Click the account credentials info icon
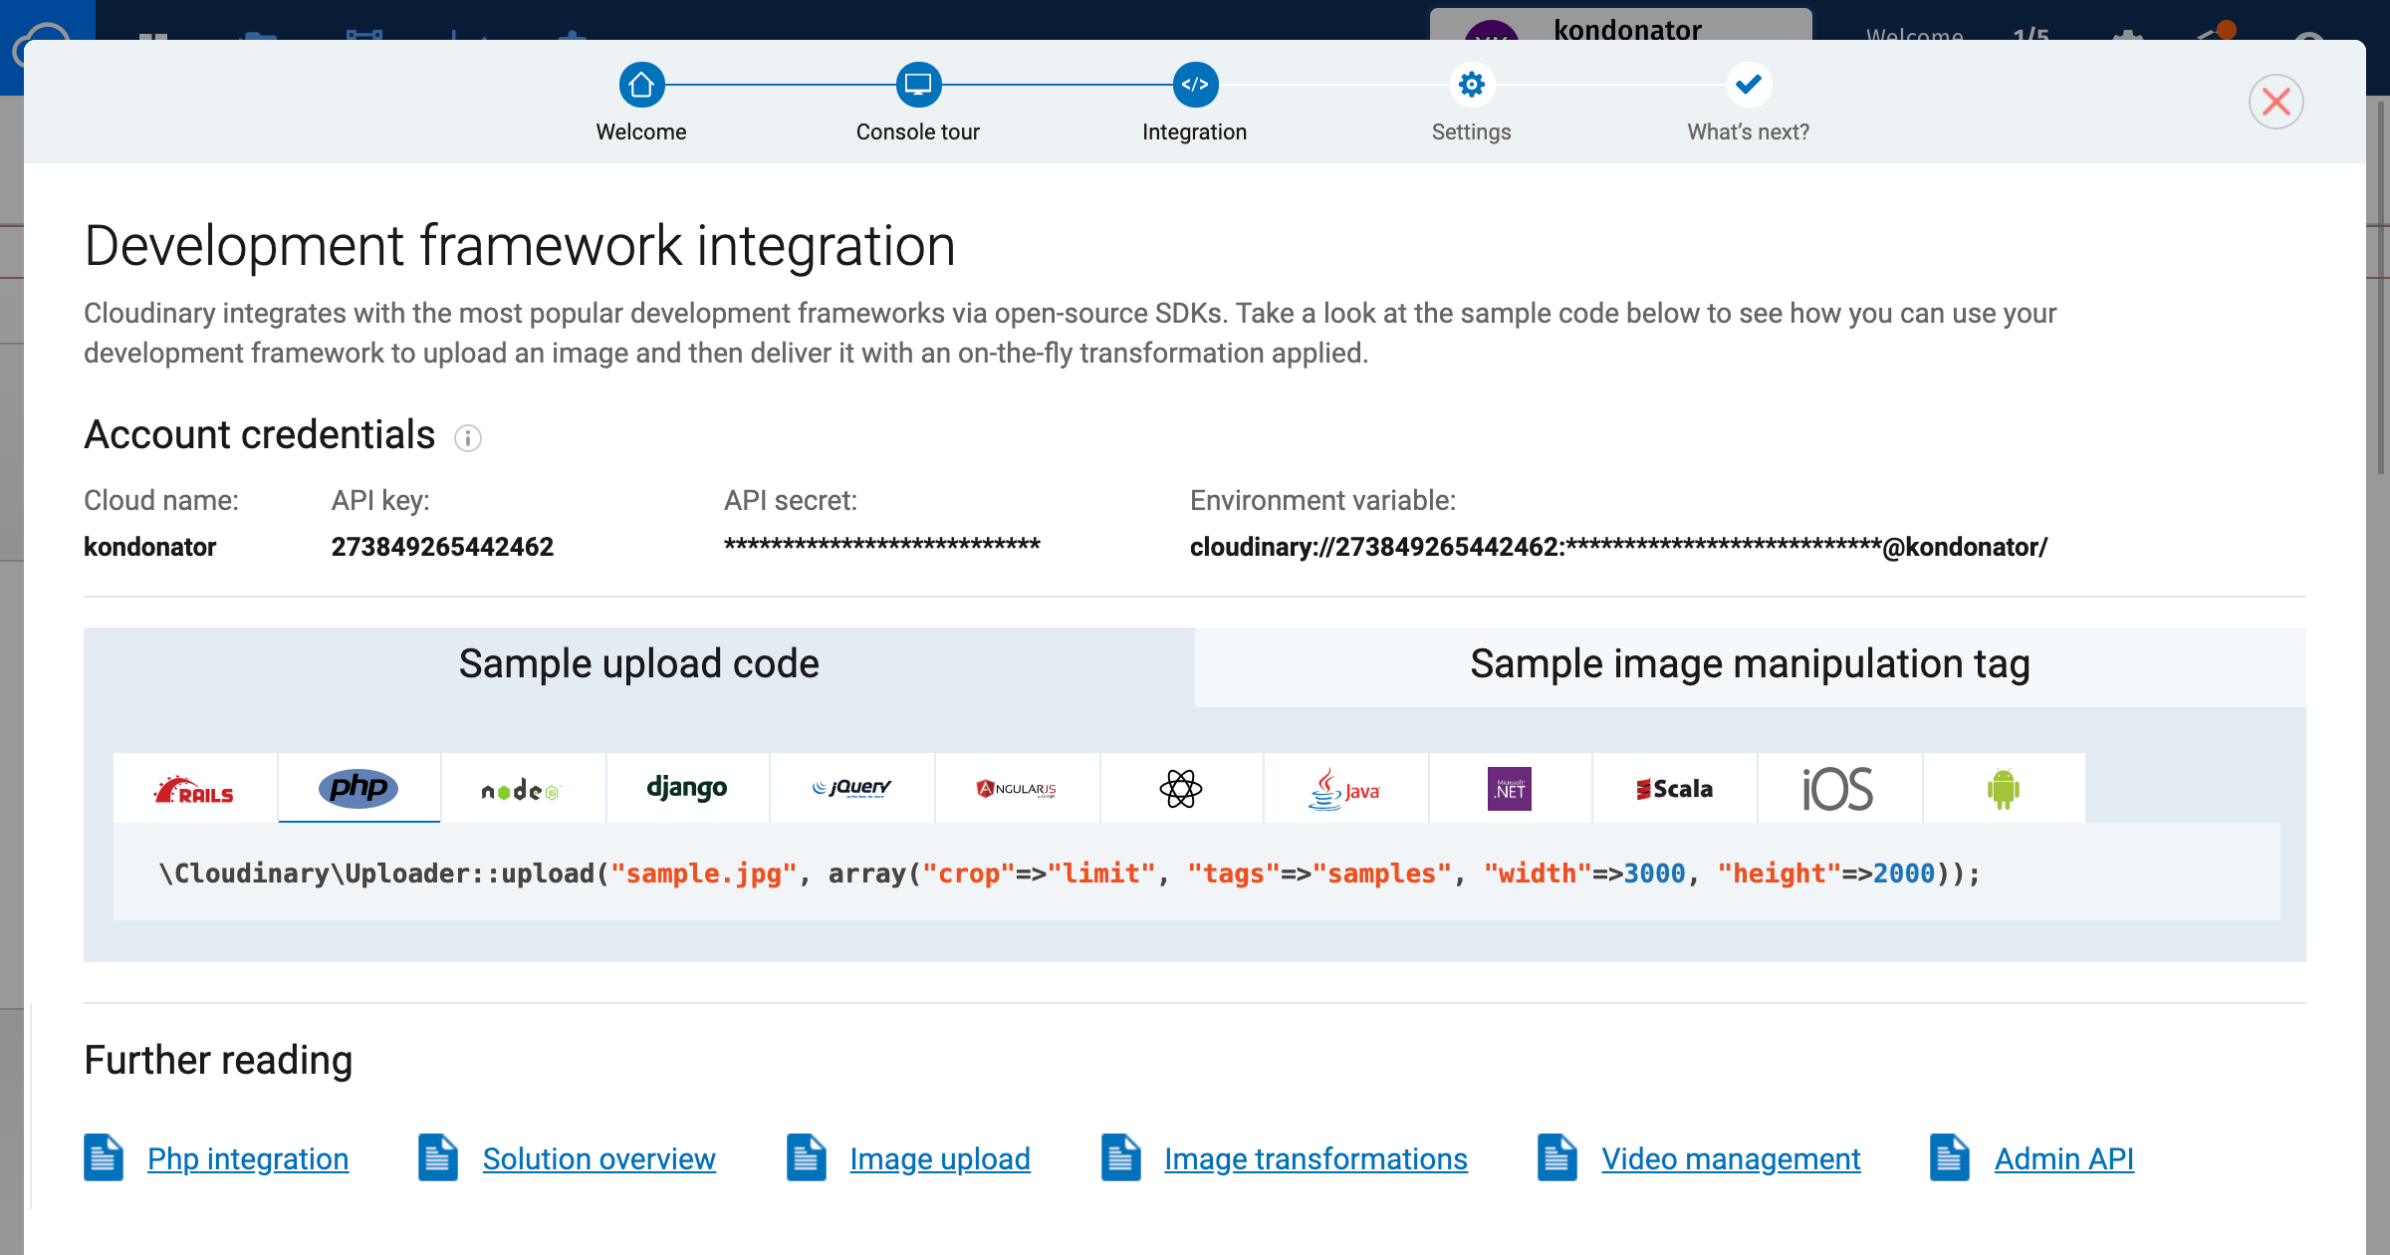Viewport: 2390px width, 1255px height. 468,438
